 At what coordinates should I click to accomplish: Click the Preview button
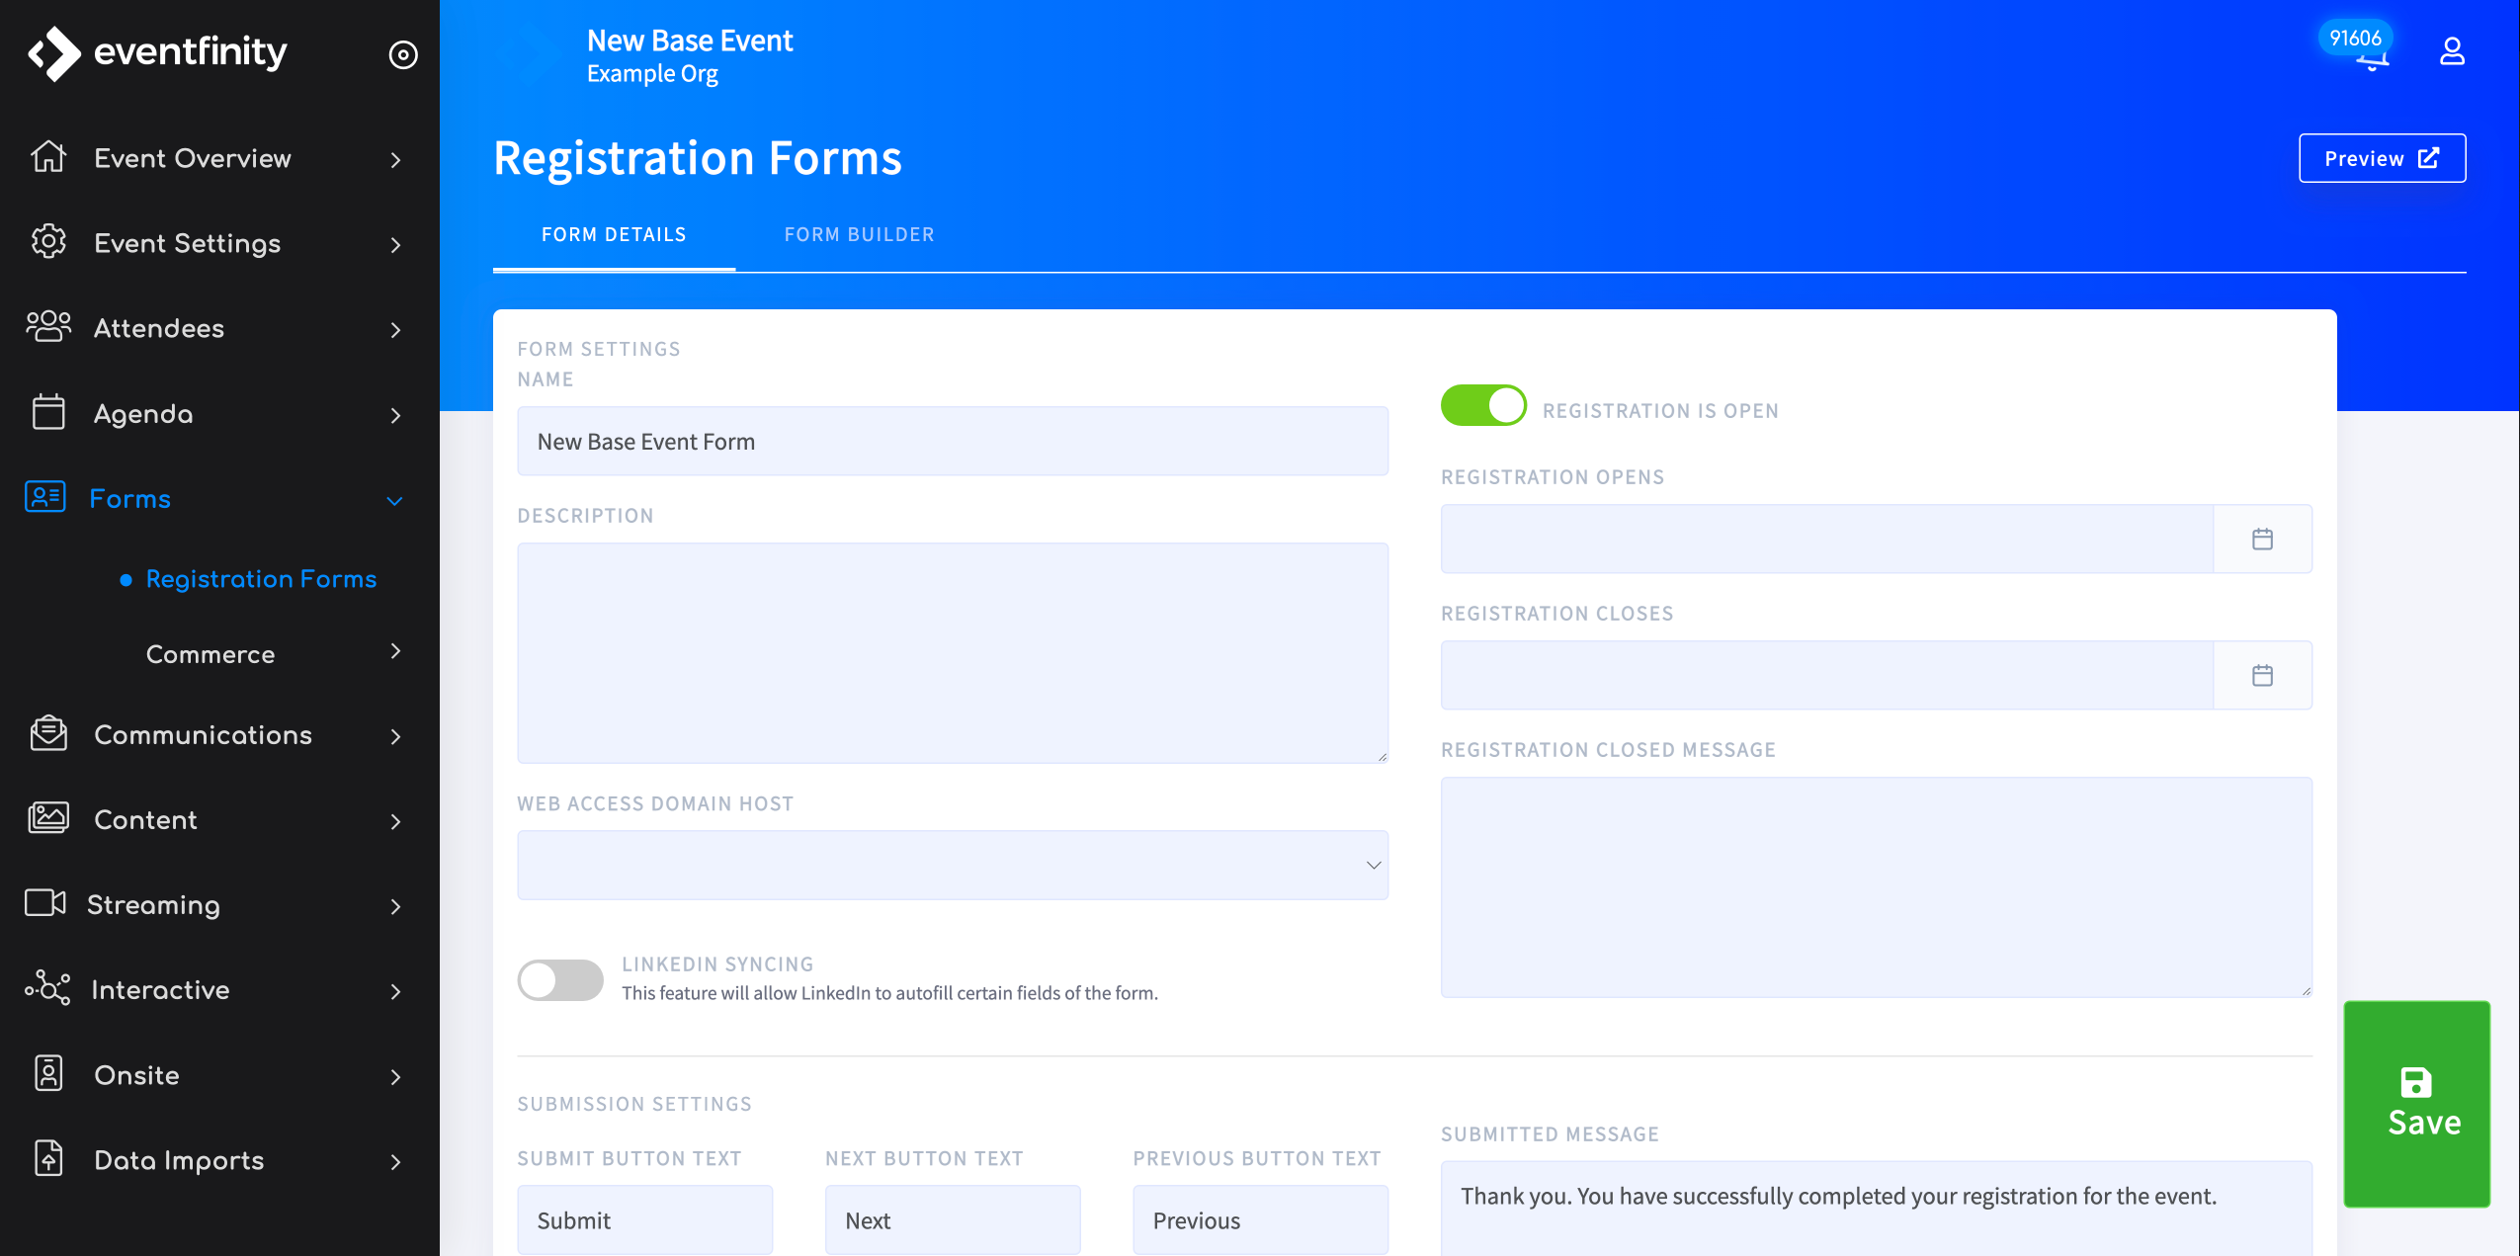(2382, 158)
